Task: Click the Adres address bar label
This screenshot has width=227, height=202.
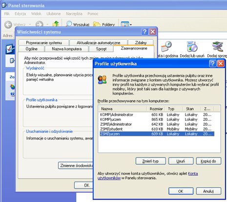Action: click(x=8, y=36)
